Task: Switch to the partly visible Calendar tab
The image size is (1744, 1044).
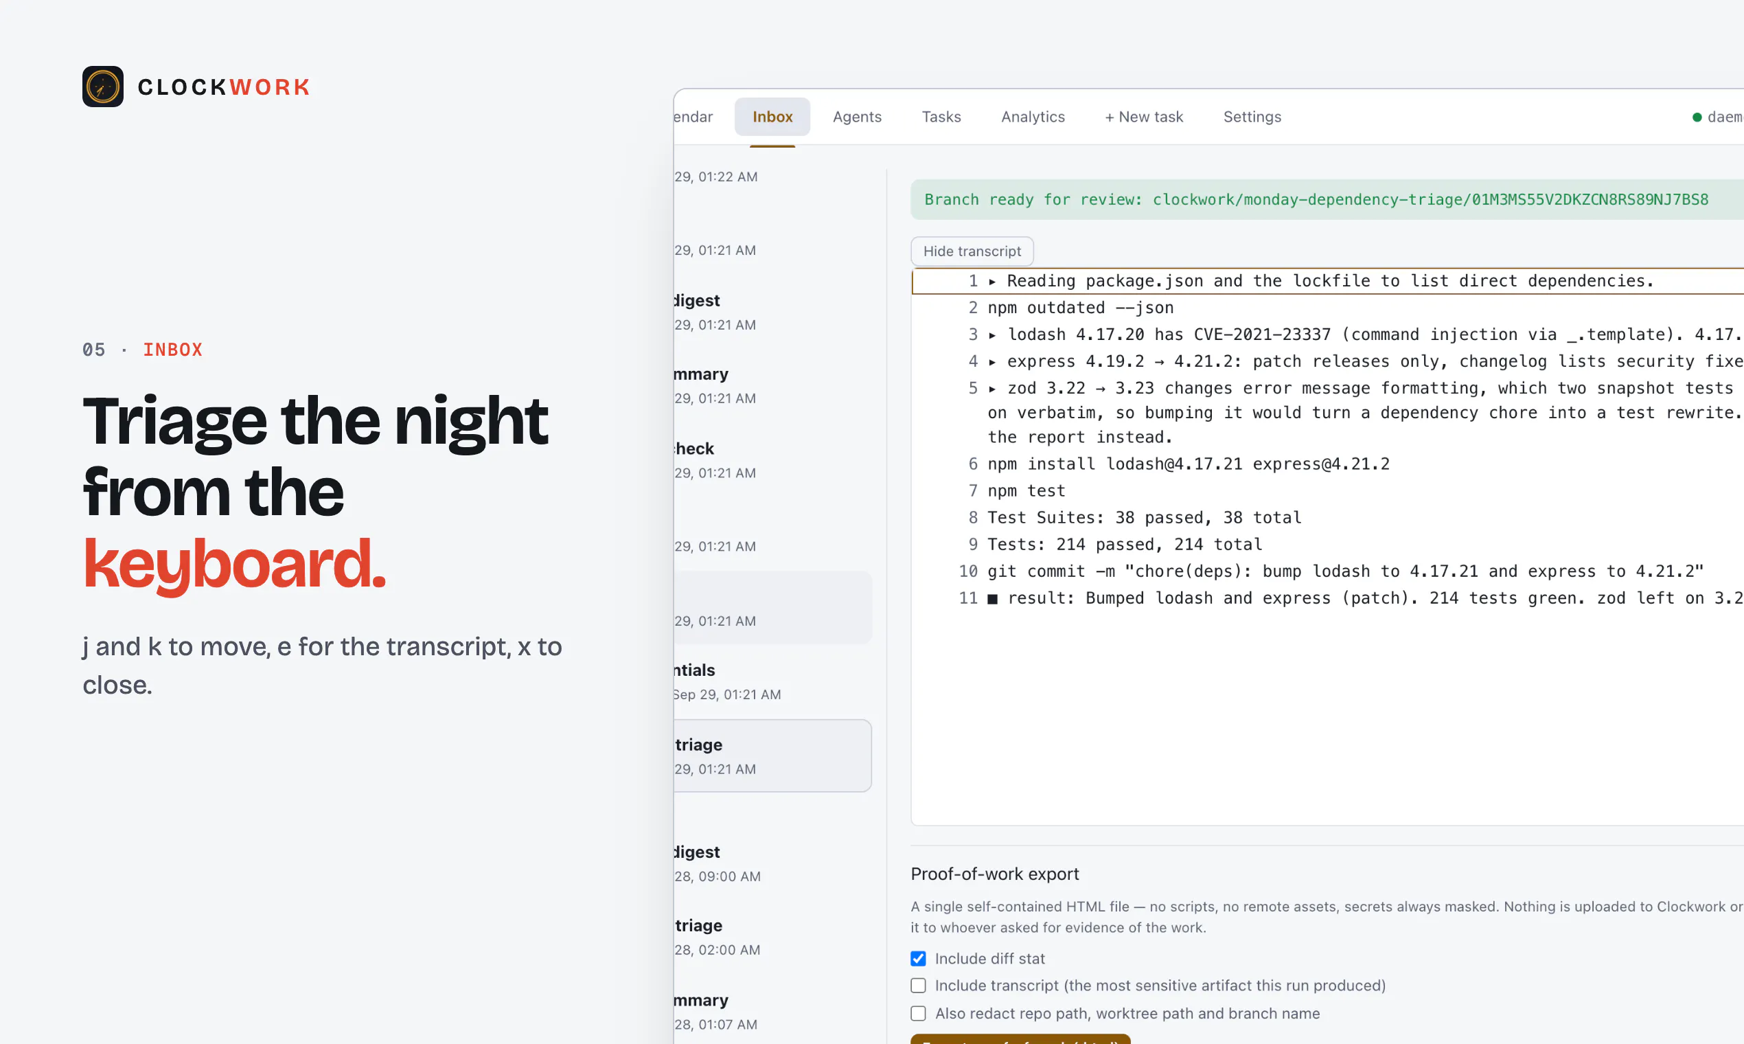Action: click(x=693, y=117)
